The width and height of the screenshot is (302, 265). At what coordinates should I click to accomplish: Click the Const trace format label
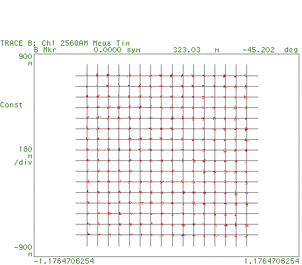point(11,105)
